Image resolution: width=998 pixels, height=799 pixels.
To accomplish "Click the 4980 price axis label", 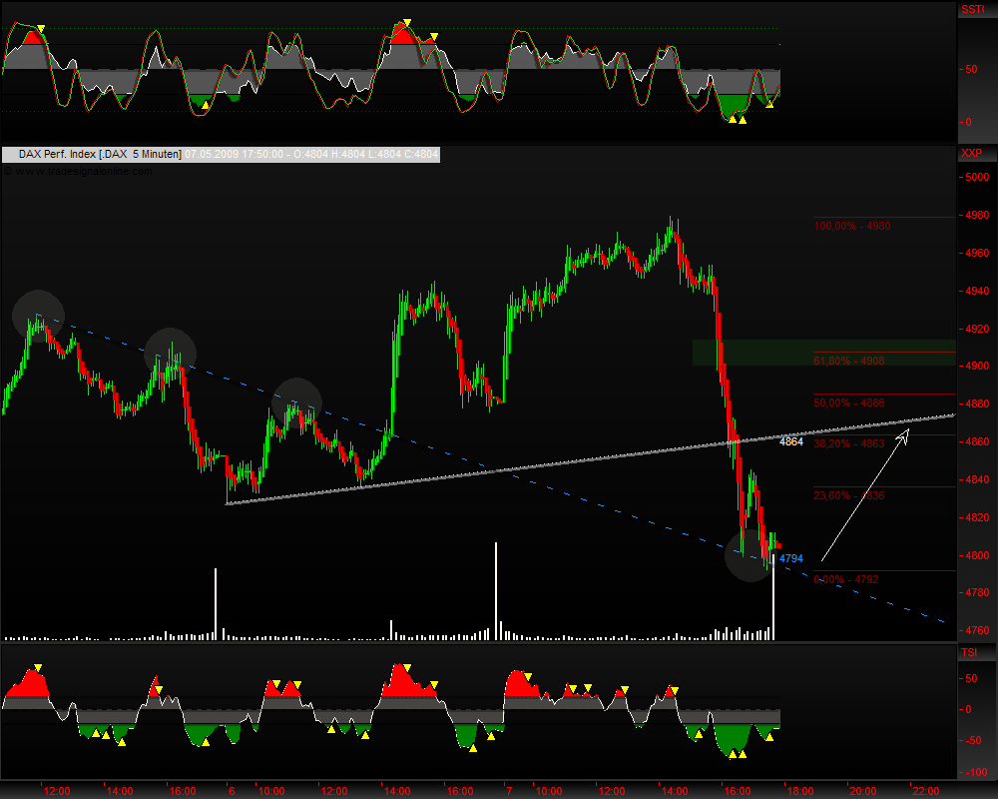I will [x=977, y=216].
